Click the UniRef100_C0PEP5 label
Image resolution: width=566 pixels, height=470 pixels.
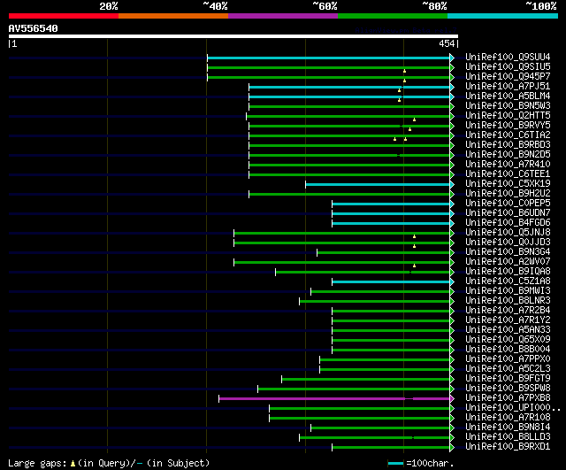coord(508,204)
